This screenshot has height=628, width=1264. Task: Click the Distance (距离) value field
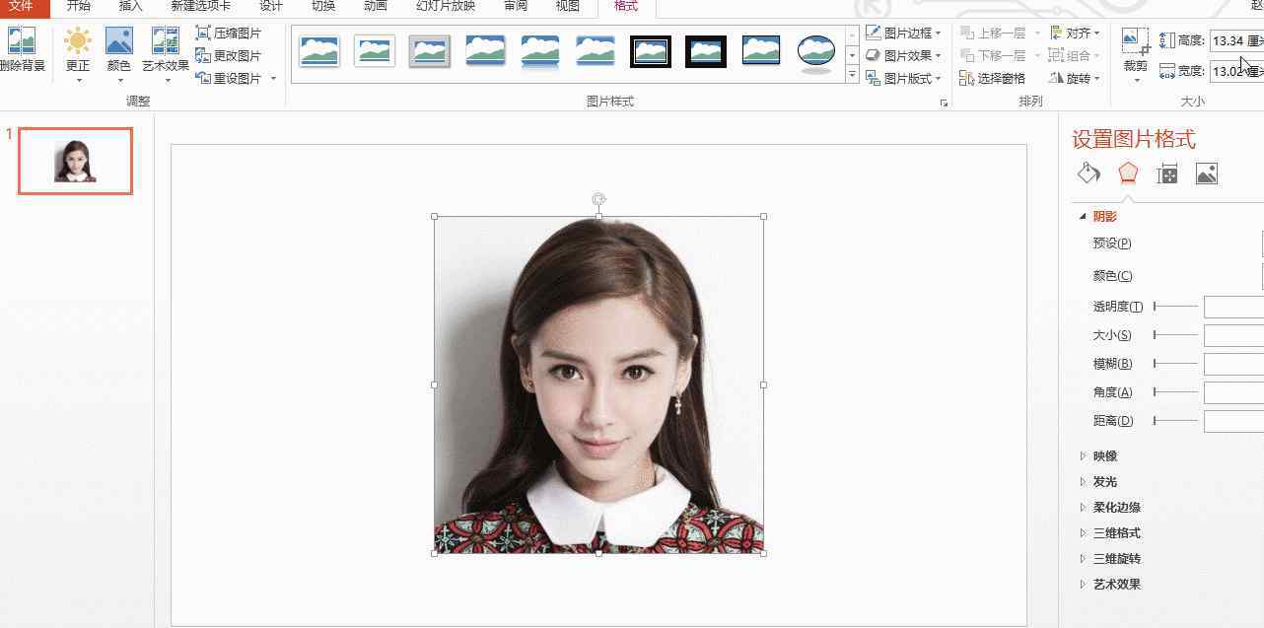click(1233, 421)
